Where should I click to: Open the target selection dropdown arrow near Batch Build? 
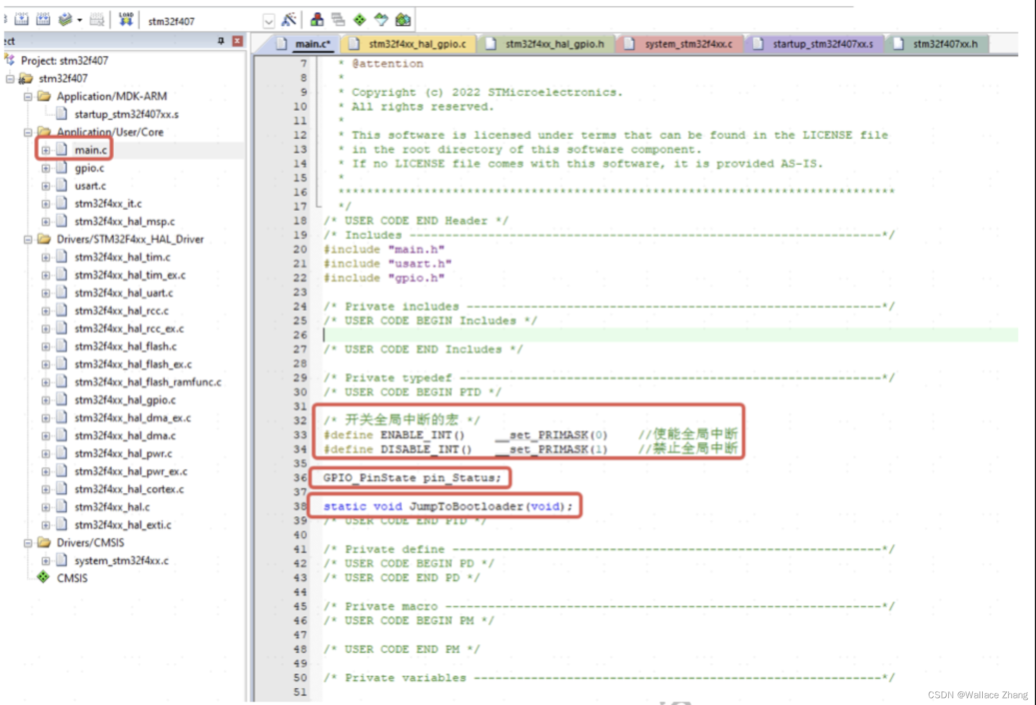coord(79,20)
